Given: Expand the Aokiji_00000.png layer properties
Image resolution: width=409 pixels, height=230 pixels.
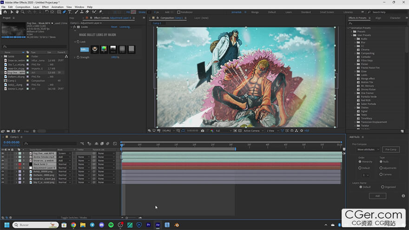Looking at the screenshot, I should click(x=16, y=171).
